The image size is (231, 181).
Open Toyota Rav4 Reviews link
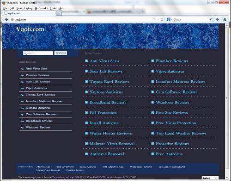(x=109, y=82)
